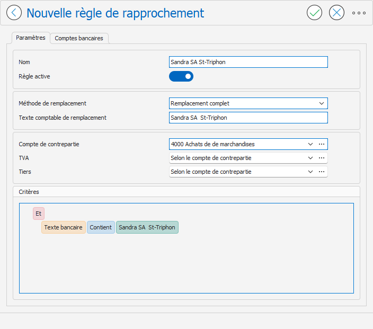Screen dimensions: 373x329
Task: Click Texte comptable de remplacement field
Action: coord(248,118)
